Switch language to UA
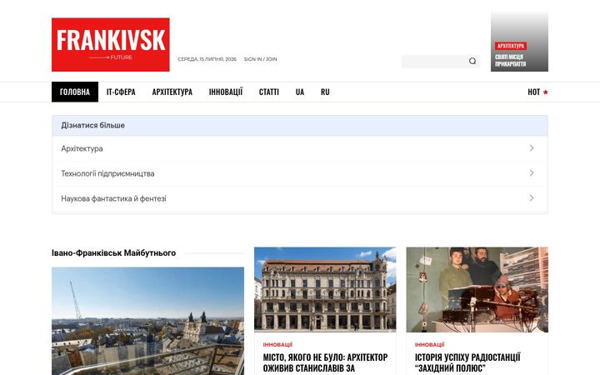The height and width of the screenshot is (375, 600). 300,92
